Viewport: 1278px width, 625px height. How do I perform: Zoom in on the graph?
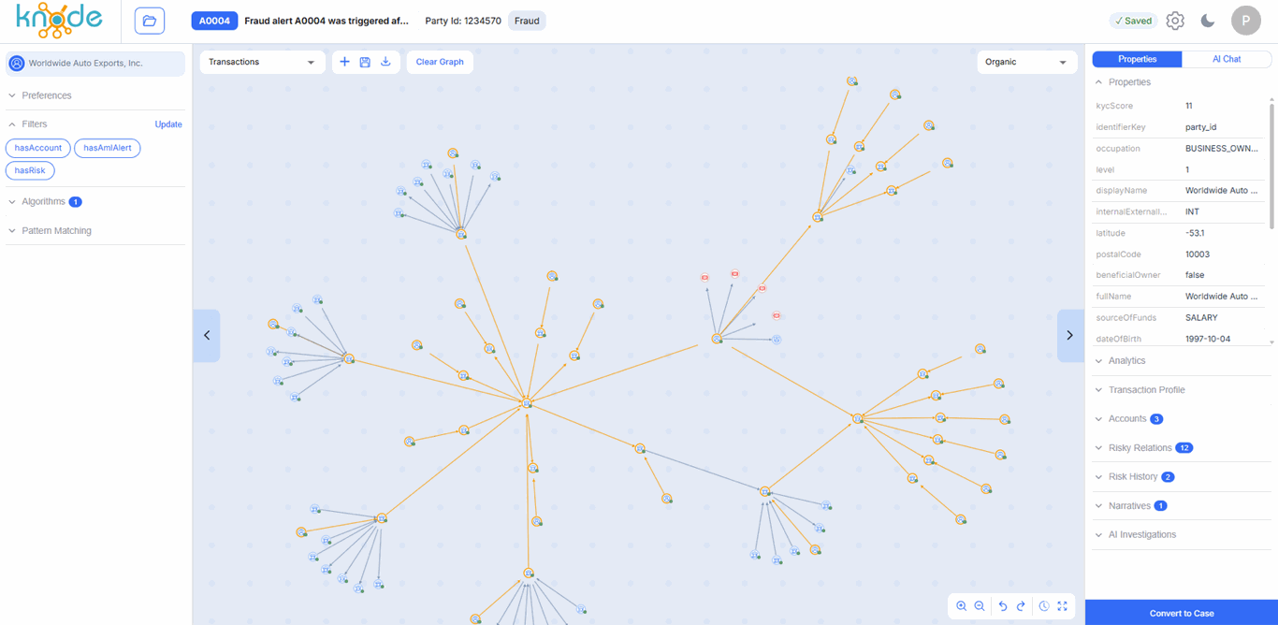pyautogui.click(x=961, y=606)
